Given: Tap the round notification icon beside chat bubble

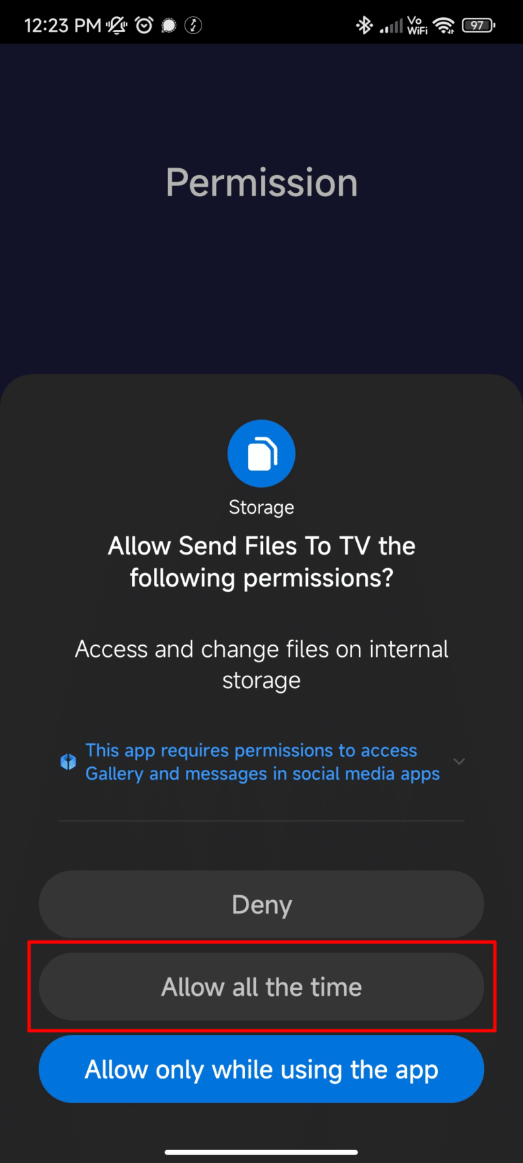Looking at the screenshot, I should (193, 26).
